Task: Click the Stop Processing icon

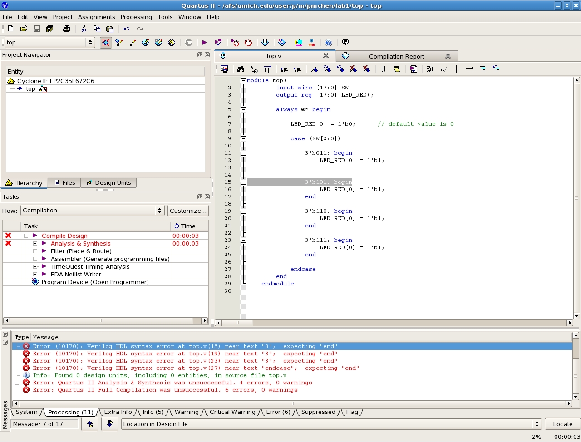Action: point(188,42)
